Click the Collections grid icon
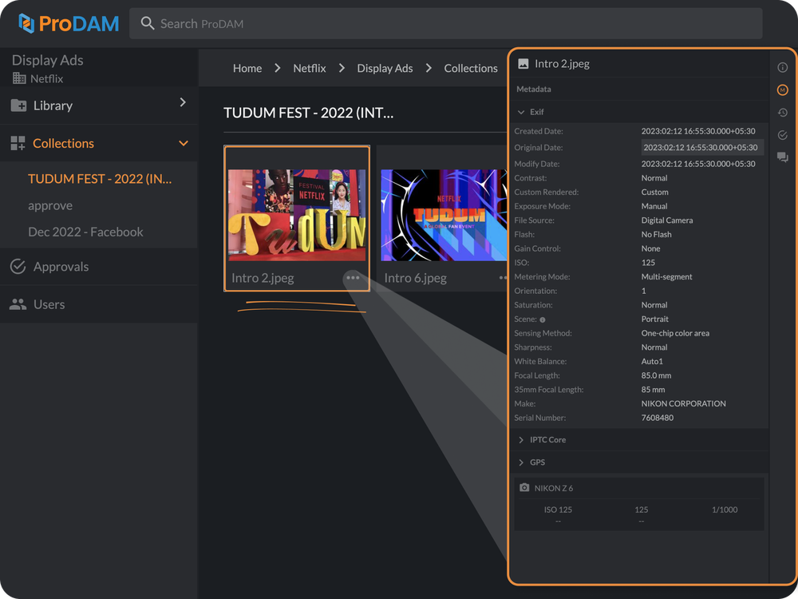 pyautogui.click(x=18, y=143)
